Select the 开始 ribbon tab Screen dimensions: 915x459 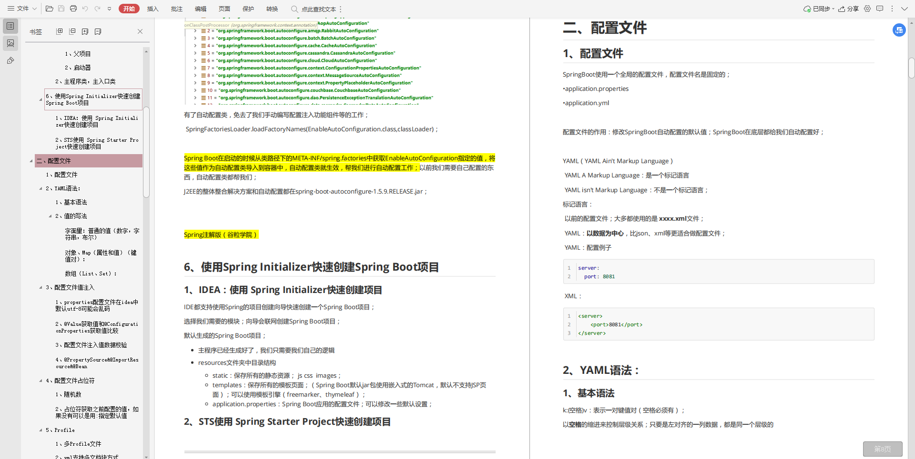pos(129,9)
